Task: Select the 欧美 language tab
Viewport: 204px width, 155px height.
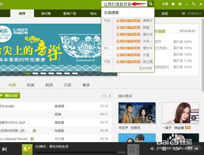Action: click(31, 85)
